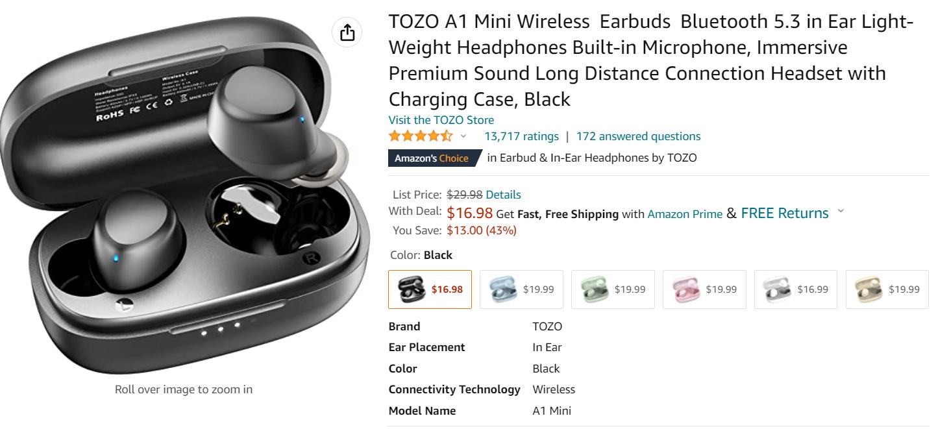Click the Amazon's Choice badge
This screenshot has height=429, width=936.
(x=432, y=158)
